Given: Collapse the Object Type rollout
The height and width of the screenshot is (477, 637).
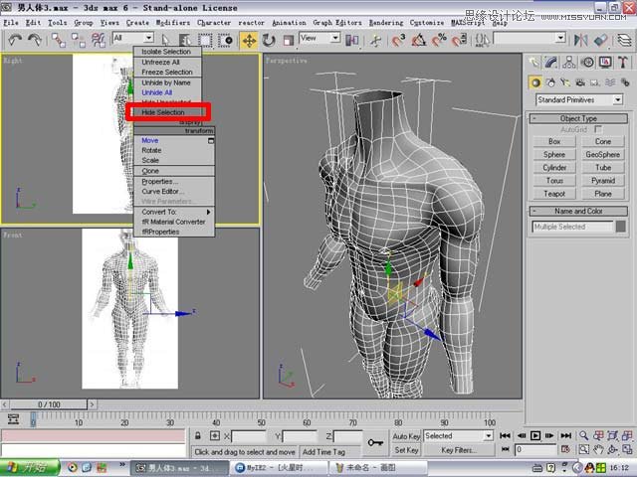Looking at the screenshot, I should pyautogui.click(x=578, y=118).
